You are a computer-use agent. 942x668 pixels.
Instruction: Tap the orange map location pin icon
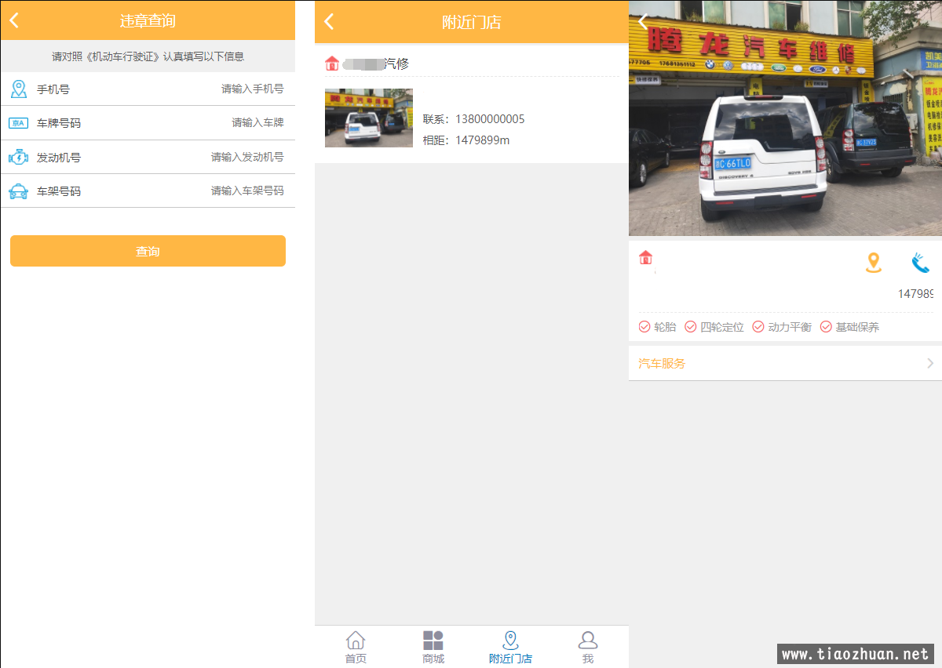coord(873,263)
